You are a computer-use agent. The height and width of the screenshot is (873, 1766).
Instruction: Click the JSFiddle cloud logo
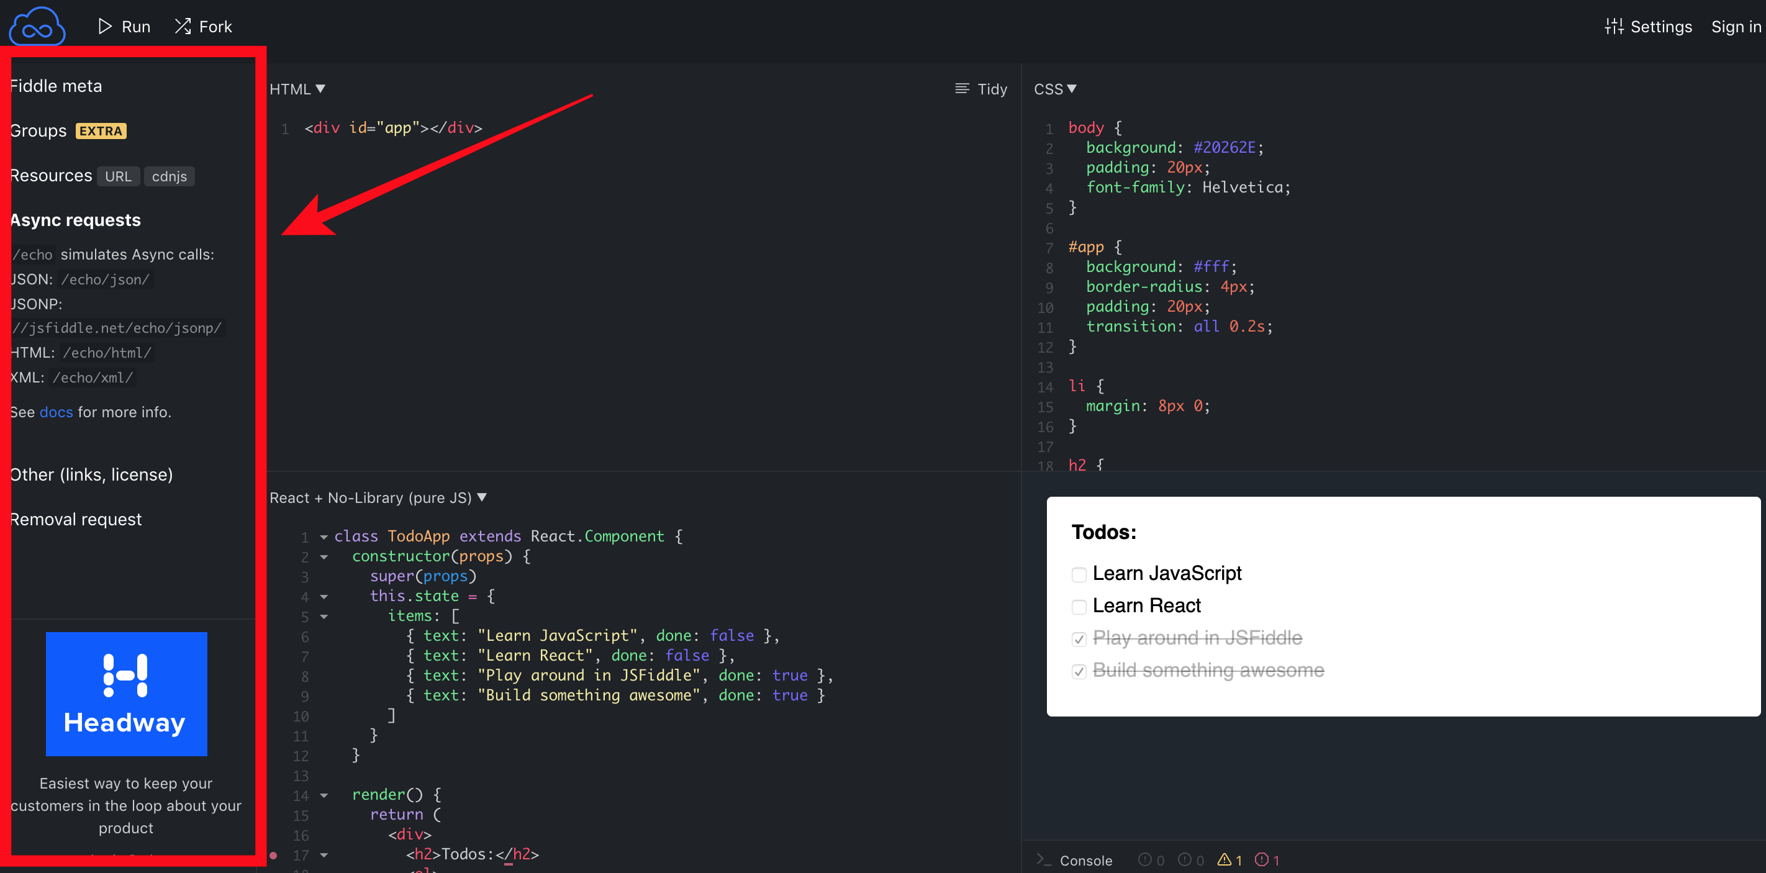(37, 26)
